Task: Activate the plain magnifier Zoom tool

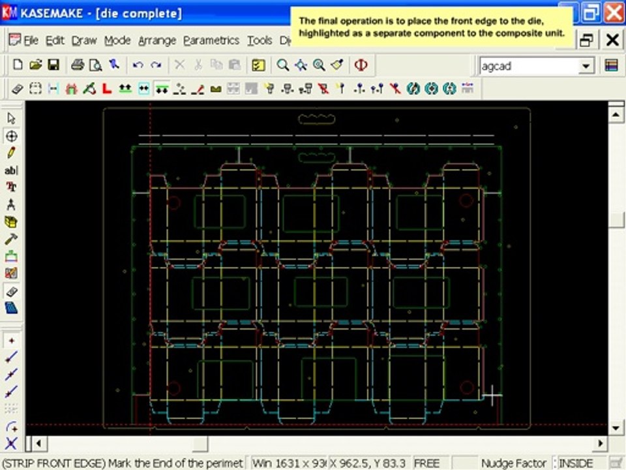Action: coord(282,65)
